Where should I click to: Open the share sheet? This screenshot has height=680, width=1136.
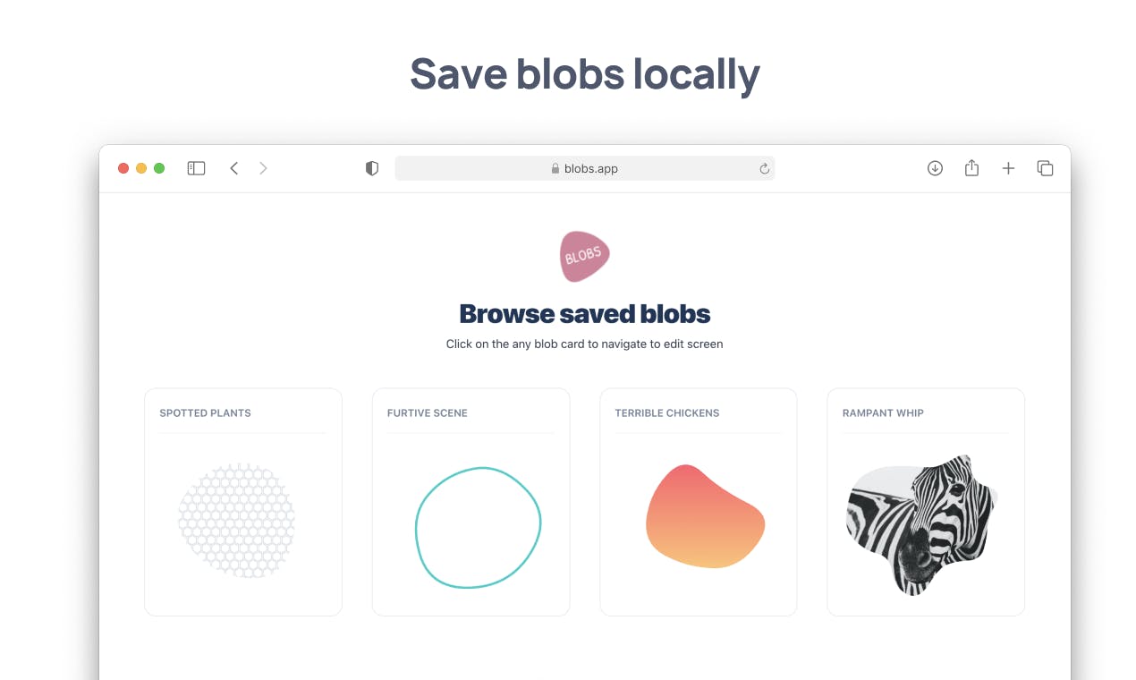971,168
